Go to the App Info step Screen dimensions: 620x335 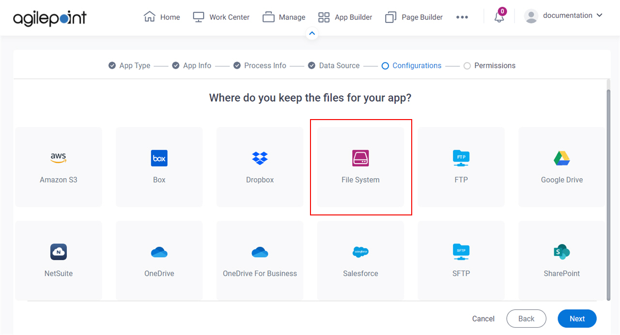point(192,65)
